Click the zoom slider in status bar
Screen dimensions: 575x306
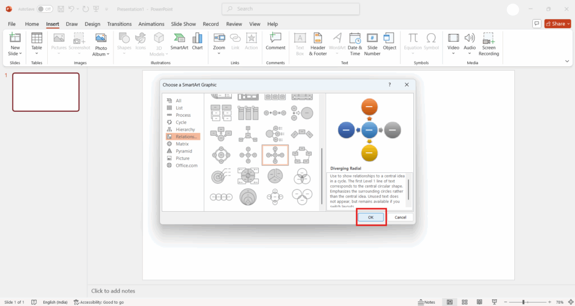coord(523,302)
